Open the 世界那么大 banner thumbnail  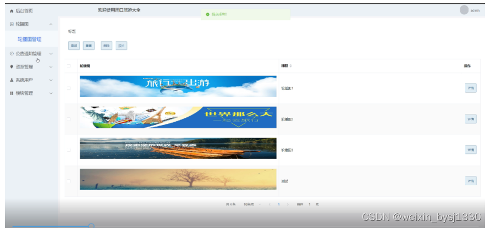click(x=178, y=117)
